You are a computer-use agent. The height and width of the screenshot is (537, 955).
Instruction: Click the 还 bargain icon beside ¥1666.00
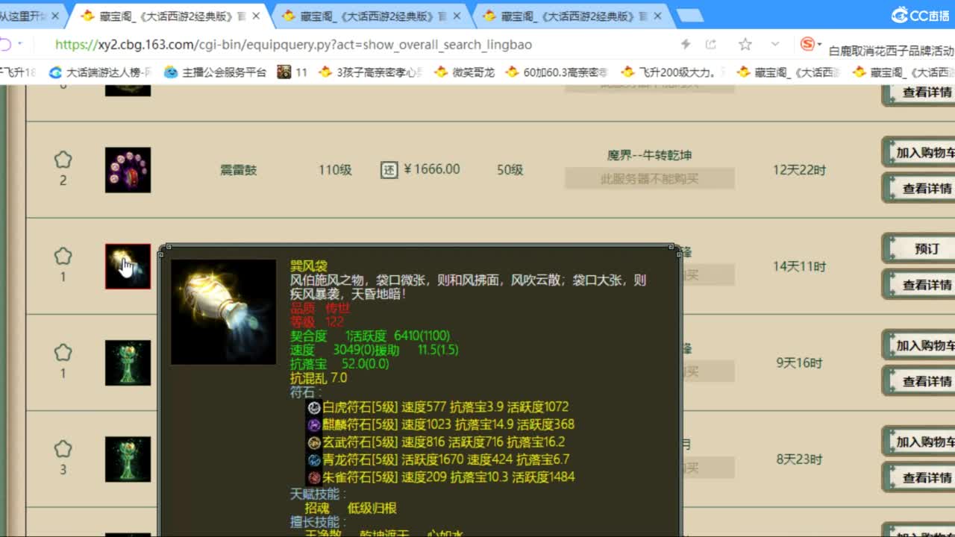tap(389, 169)
